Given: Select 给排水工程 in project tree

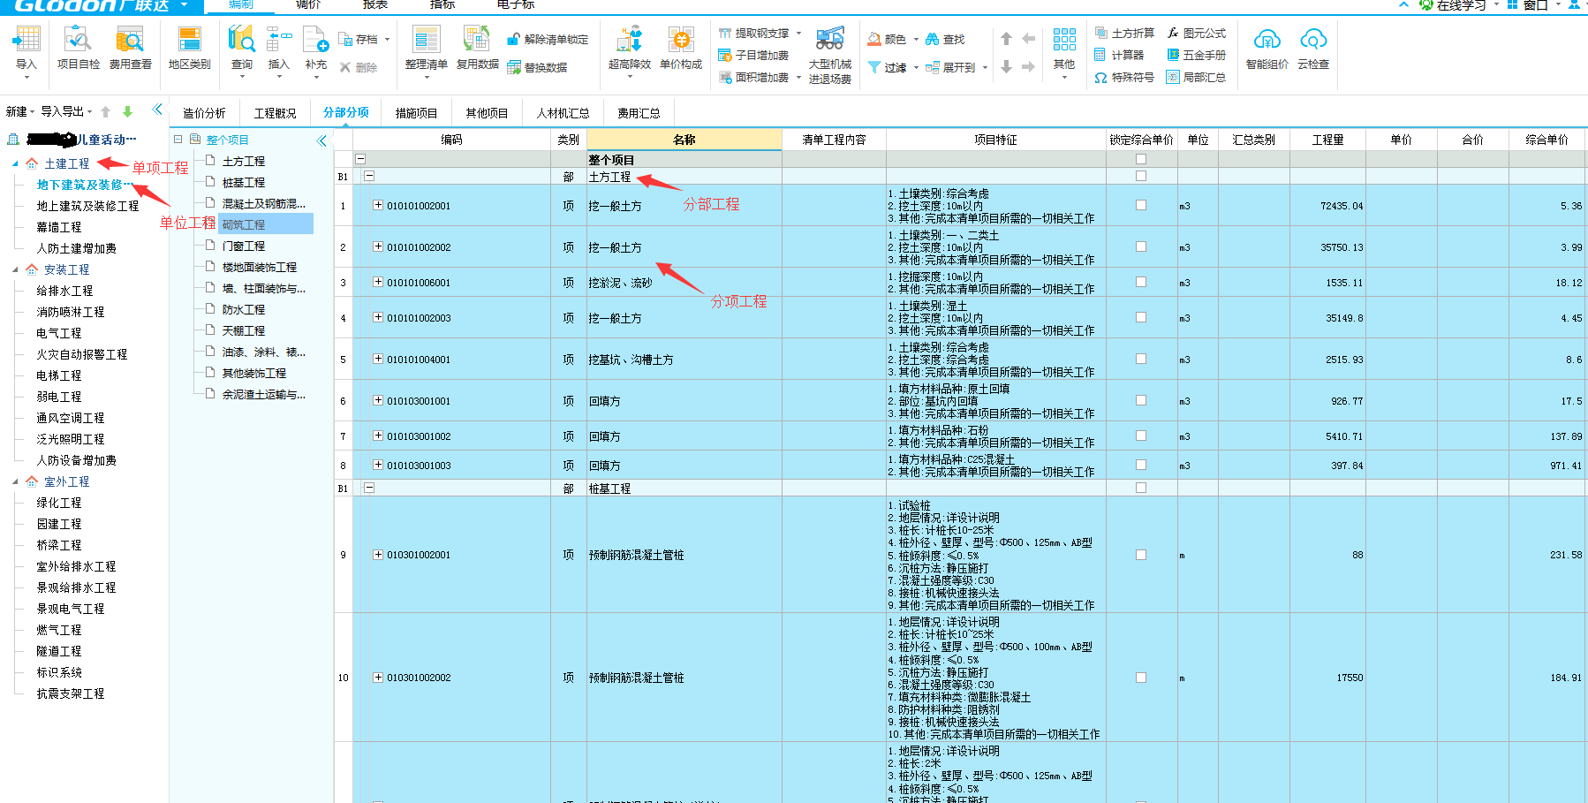Looking at the screenshot, I should click(64, 291).
